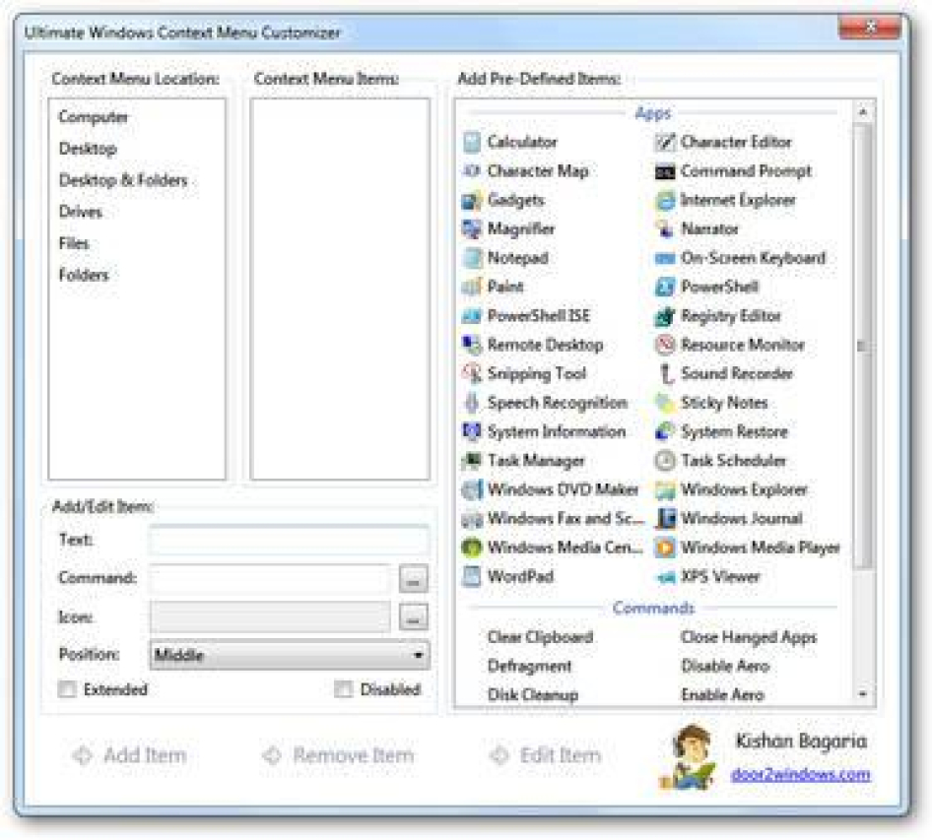Screen dimensions: 932x840
Task: Select the Enable Aero command
Action: pyautogui.click(x=723, y=694)
